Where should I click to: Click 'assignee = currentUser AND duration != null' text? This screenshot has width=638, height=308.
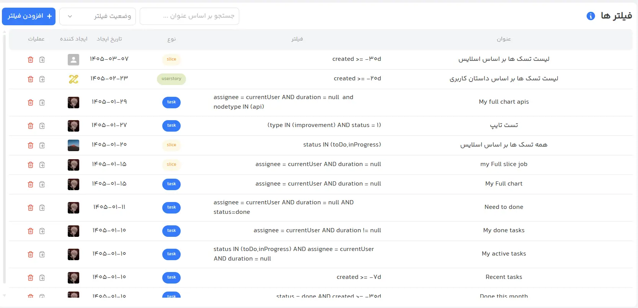click(317, 230)
